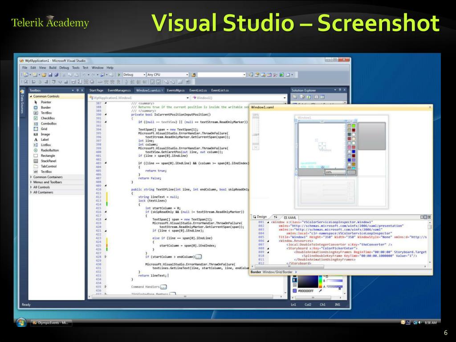Open the Build menu

tap(53, 68)
